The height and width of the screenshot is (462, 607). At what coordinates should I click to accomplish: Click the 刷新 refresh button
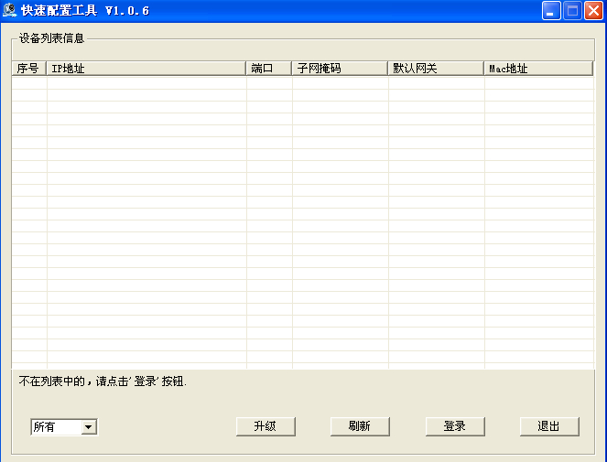(x=360, y=426)
